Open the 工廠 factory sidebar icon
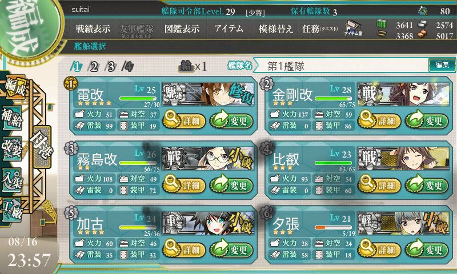The image size is (457, 274). pyautogui.click(x=12, y=209)
